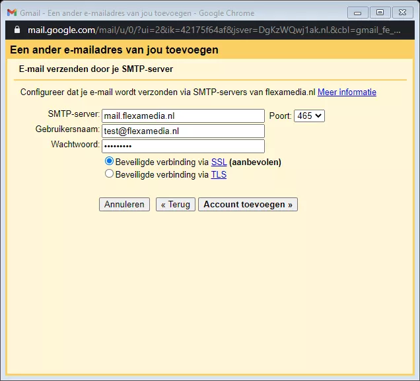Click the Gebruikersnaam input field
The image size is (420, 381).
pyautogui.click(x=183, y=131)
